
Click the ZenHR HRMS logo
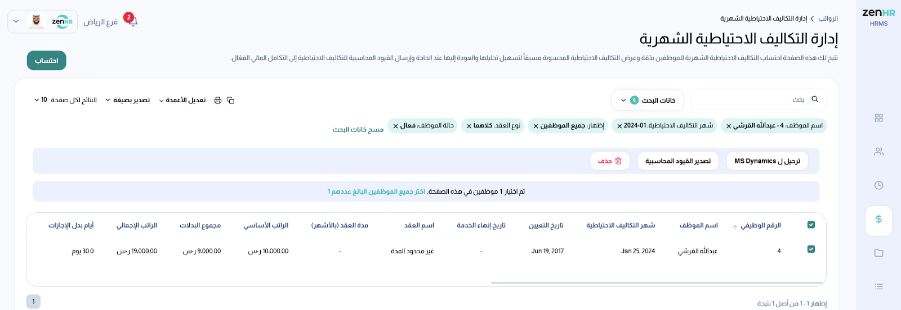[x=878, y=17]
